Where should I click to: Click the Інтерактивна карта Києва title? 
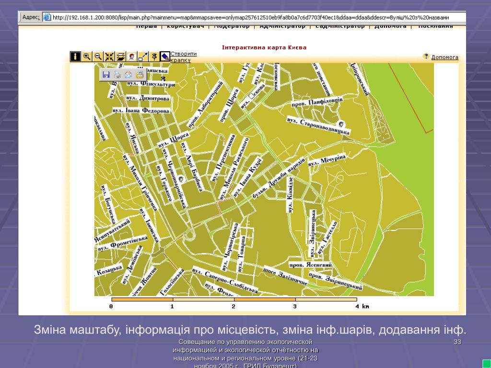click(264, 47)
